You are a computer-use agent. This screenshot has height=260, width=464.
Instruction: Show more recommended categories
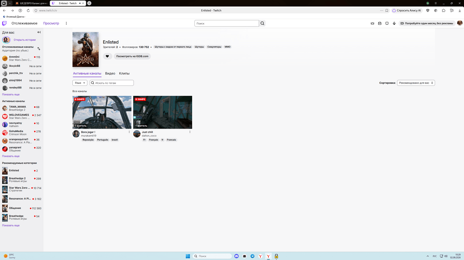coord(11,225)
